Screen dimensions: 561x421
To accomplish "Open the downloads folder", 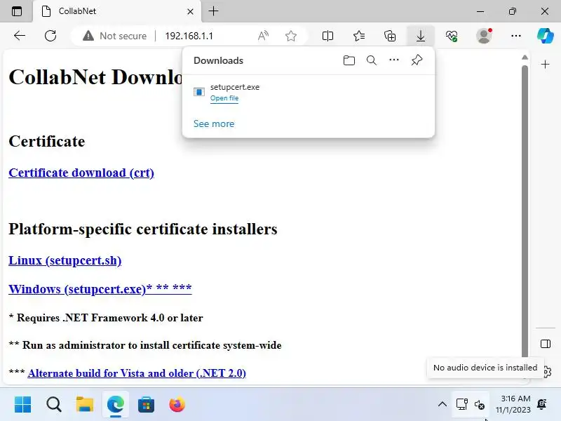I will click(349, 60).
